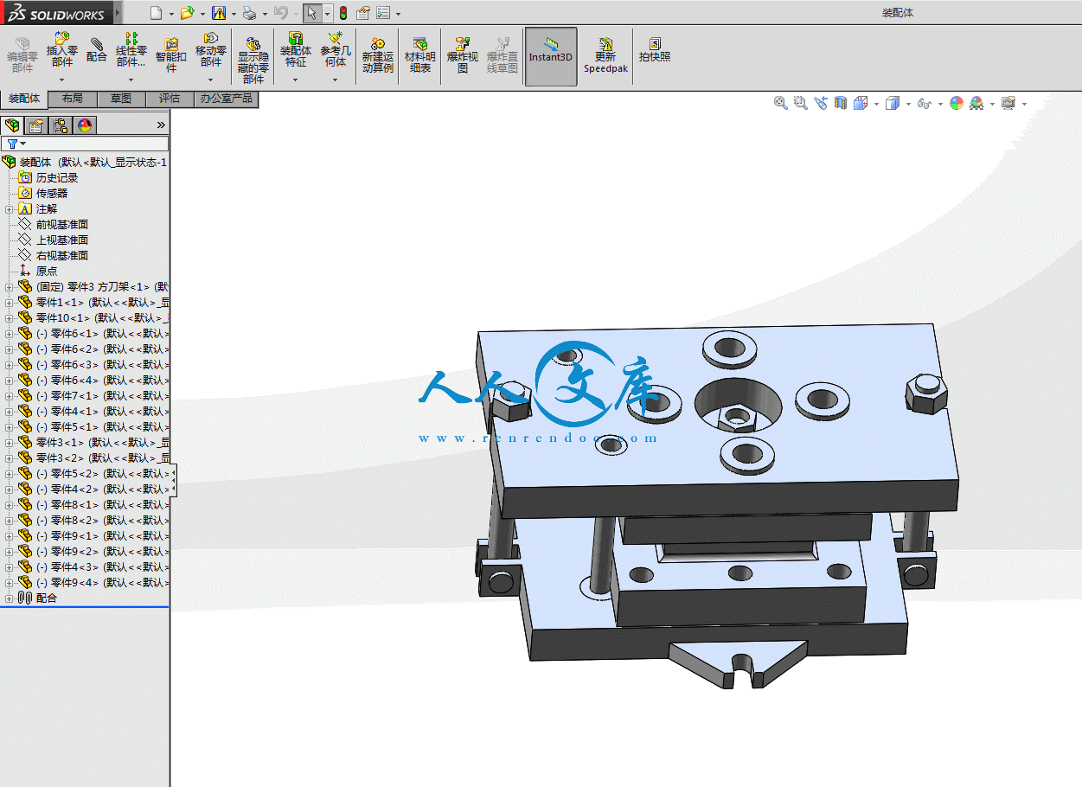Open the View Settings monitor icon
1082x787 pixels.
[x=1008, y=103]
